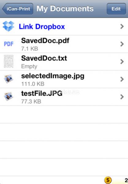Open testFile.JPG file name
Screen dimensions: 128x184
[42, 93]
